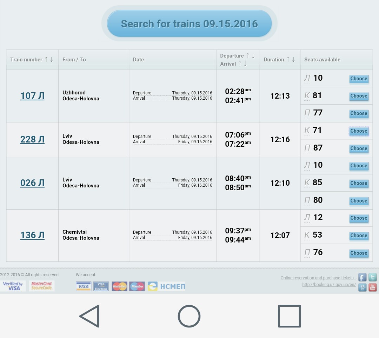The width and height of the screenshot is (379, 338).
Task: Open train 026 Л details link
Action: pyautogui.click(x=32, y=183)
